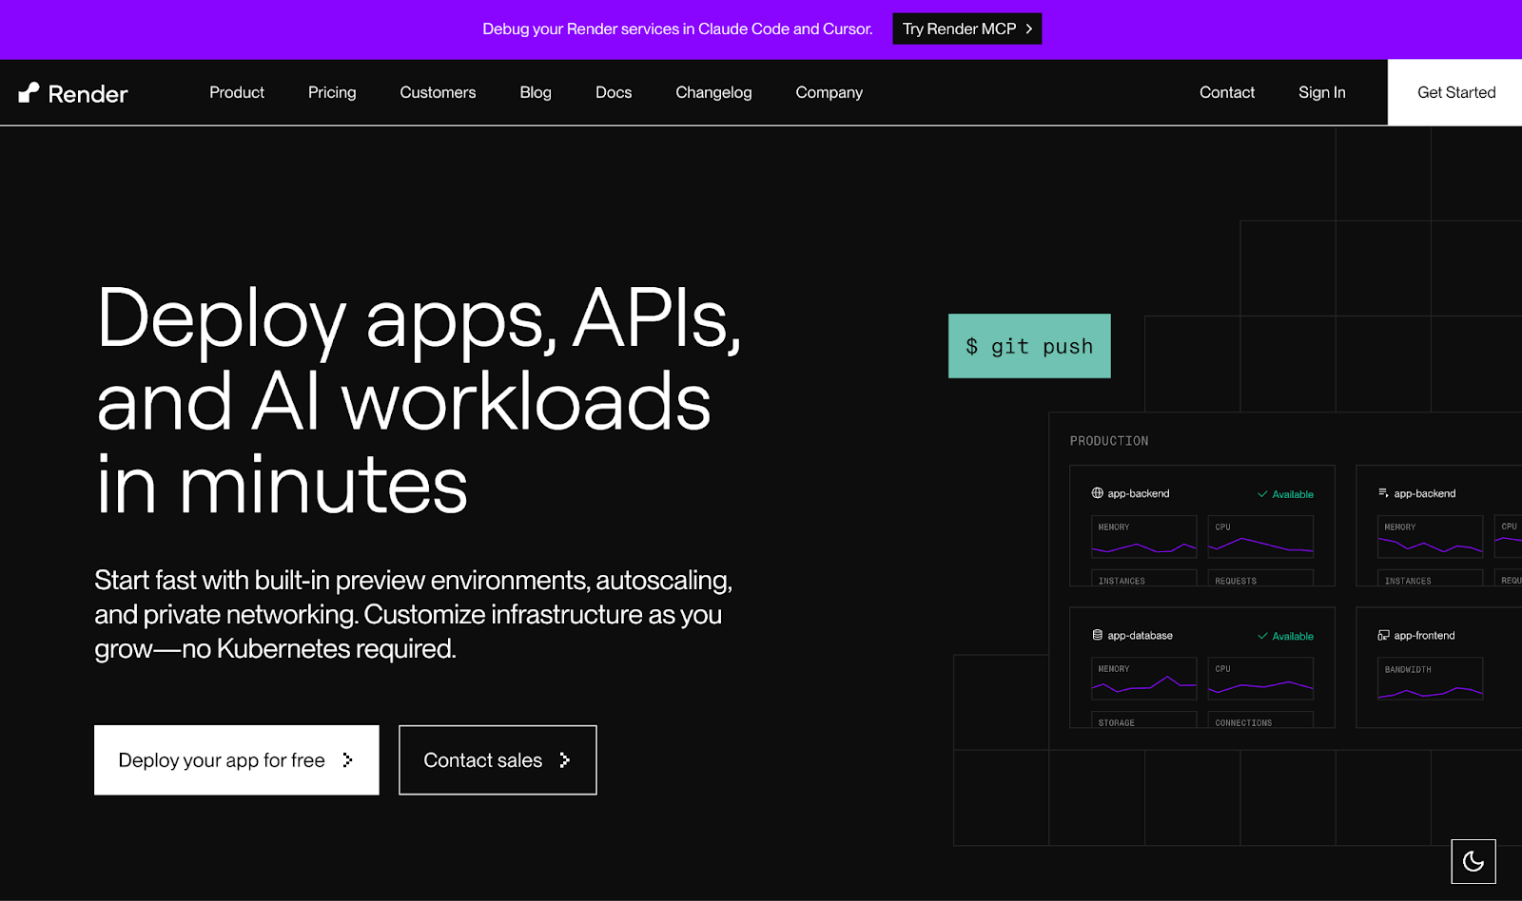Click arrow icon in Contact sales button
1522x901 pixels.
(565, 760)
